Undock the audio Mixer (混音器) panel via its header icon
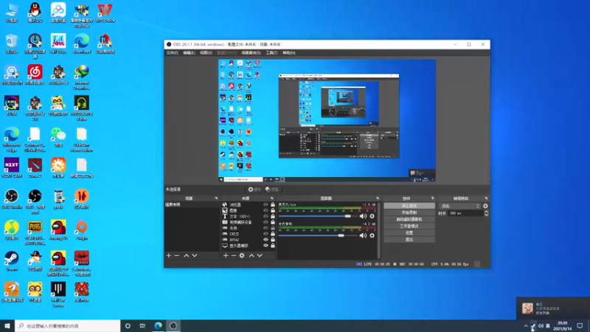The image size is (590, 332). tap(378, 198)
